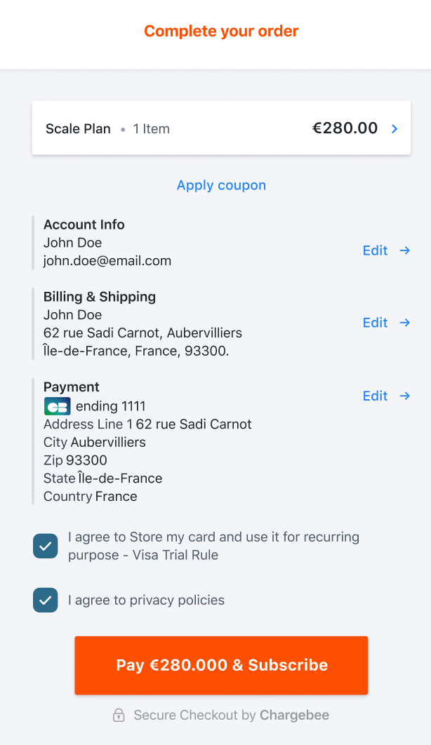The width and height of the screenshot is (431, 745).
Task: Open the Apply coupon link
Action: (x=221, y=185)
